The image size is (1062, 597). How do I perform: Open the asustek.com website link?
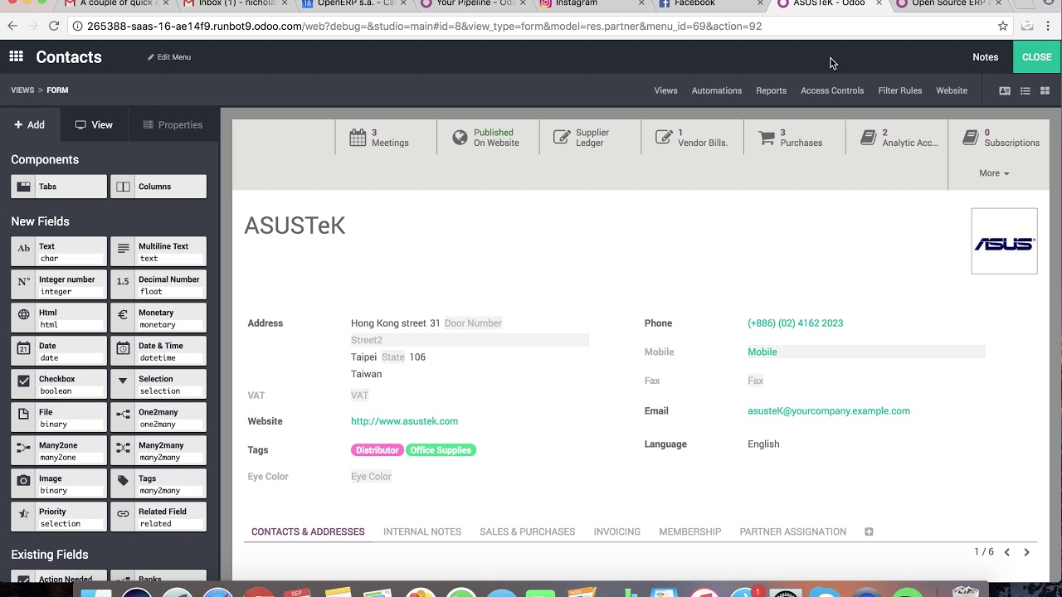pos(404,421)
